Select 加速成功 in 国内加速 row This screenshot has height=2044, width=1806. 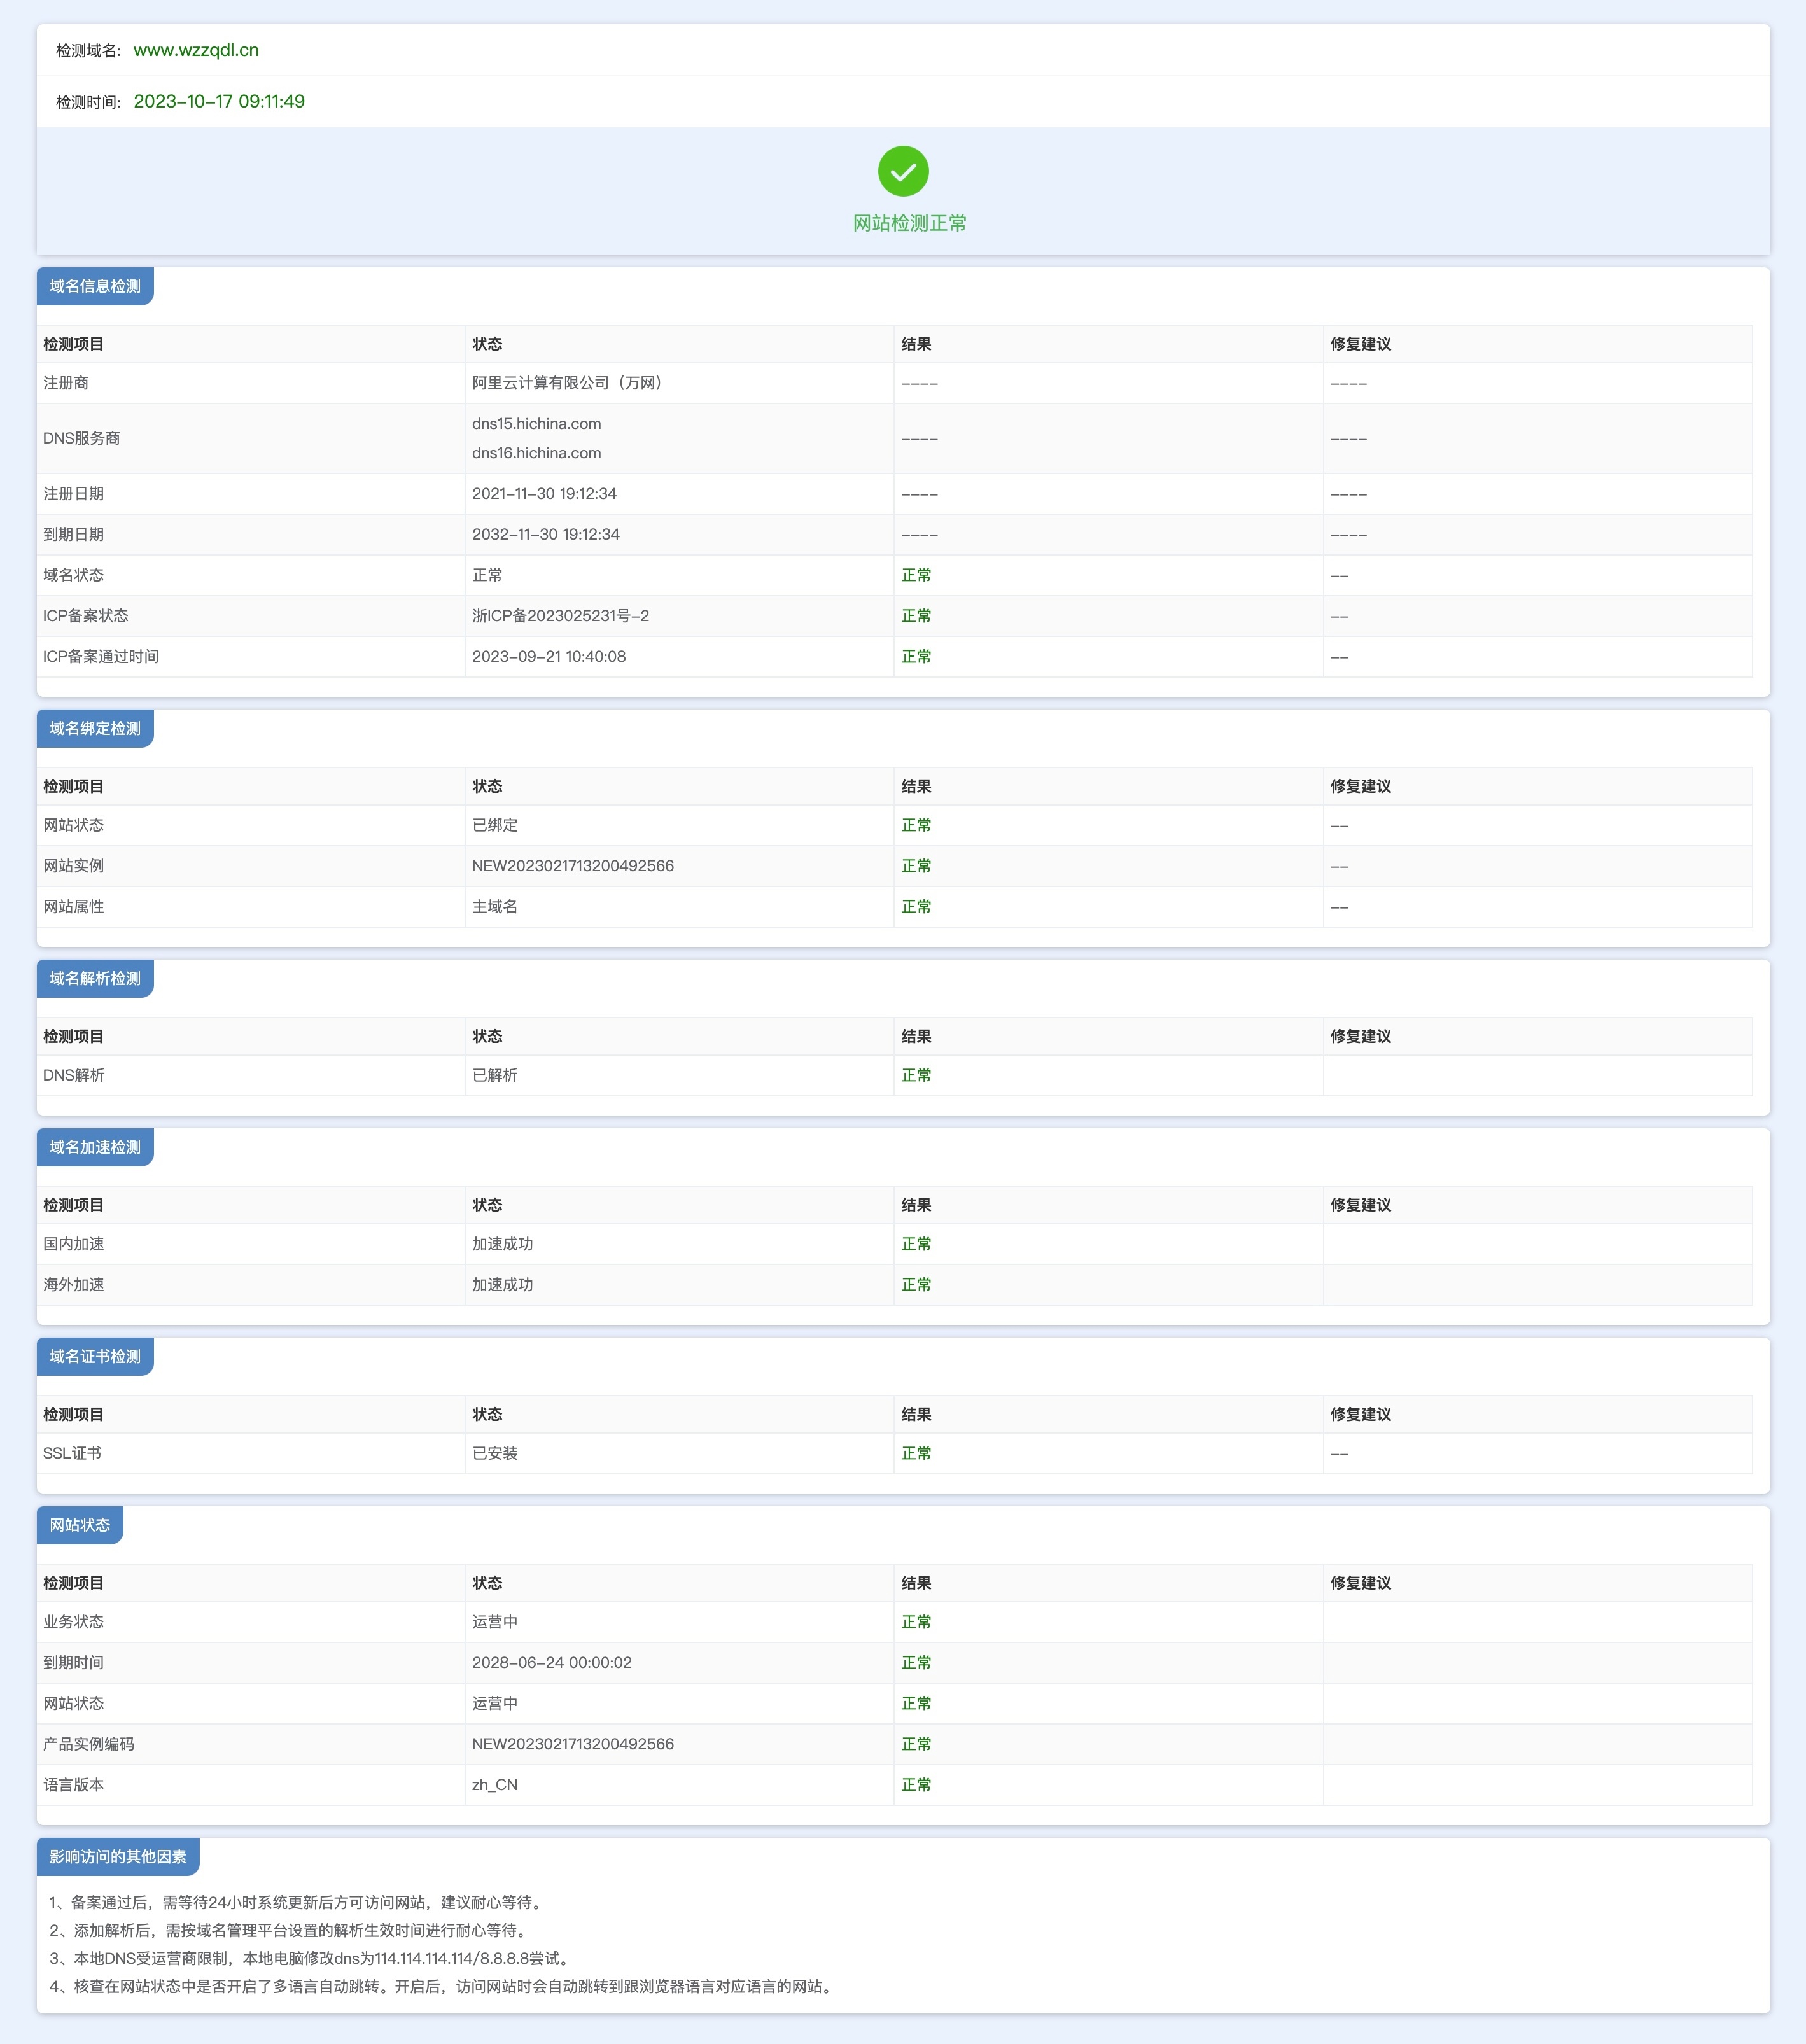click(503, 1244)
